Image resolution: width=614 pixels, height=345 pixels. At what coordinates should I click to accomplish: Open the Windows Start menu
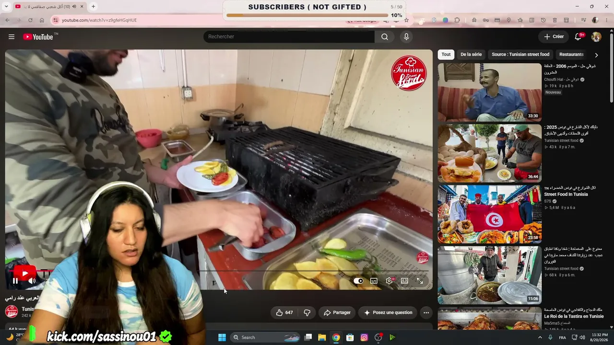222,337
